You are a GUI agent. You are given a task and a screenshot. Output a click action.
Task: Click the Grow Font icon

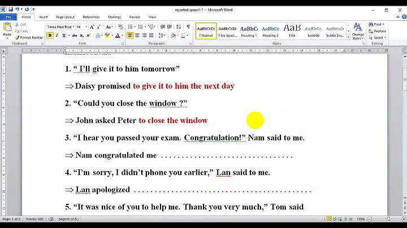[x=92, y=27]
